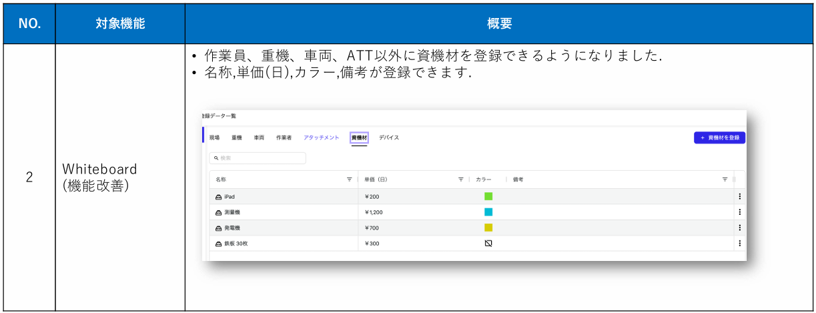Image resolution: width=816 pixels, height=313 pixels.
Task: Open the filter menu for 単価(日) column
Action: click(x=460, y=180)
